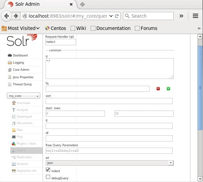Click the browser forward arrow

click(16, 16)
